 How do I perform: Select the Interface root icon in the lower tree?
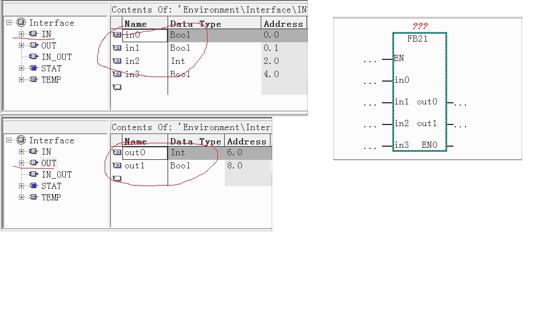point(21,140)
